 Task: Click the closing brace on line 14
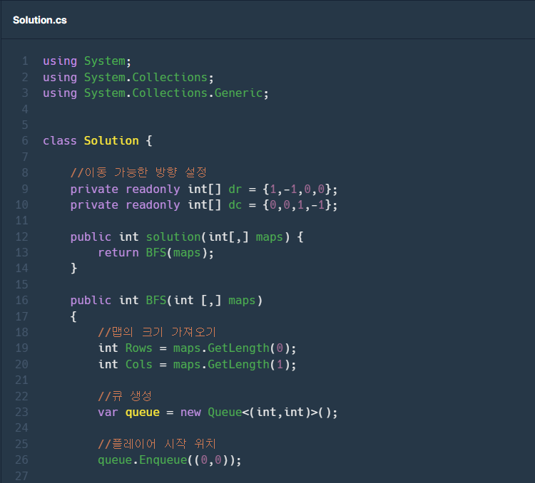pos(73,269)
